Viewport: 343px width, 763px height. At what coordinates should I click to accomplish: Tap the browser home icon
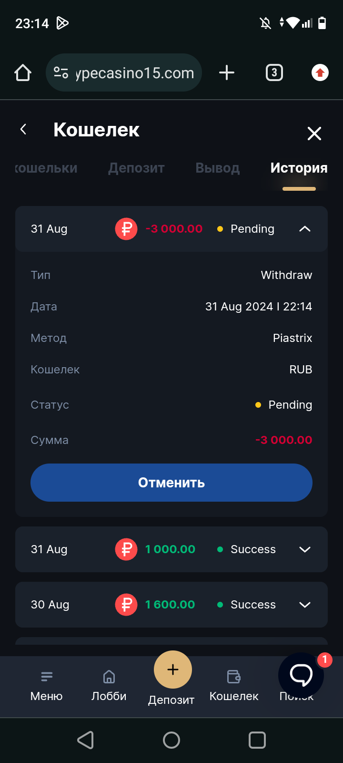coord(23,72)
